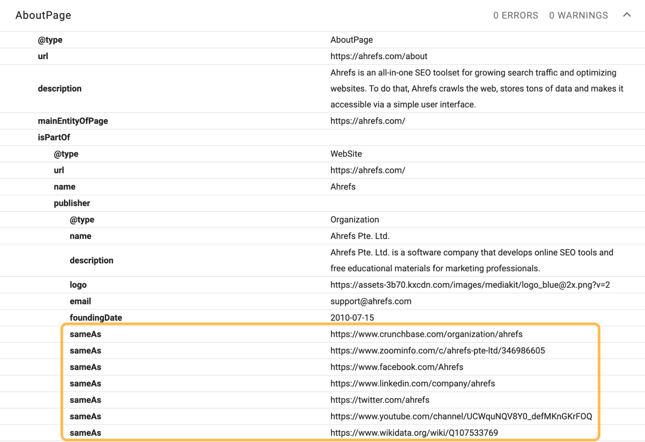Open the https://ahrefs.com/about link

(x=378, y=56)
